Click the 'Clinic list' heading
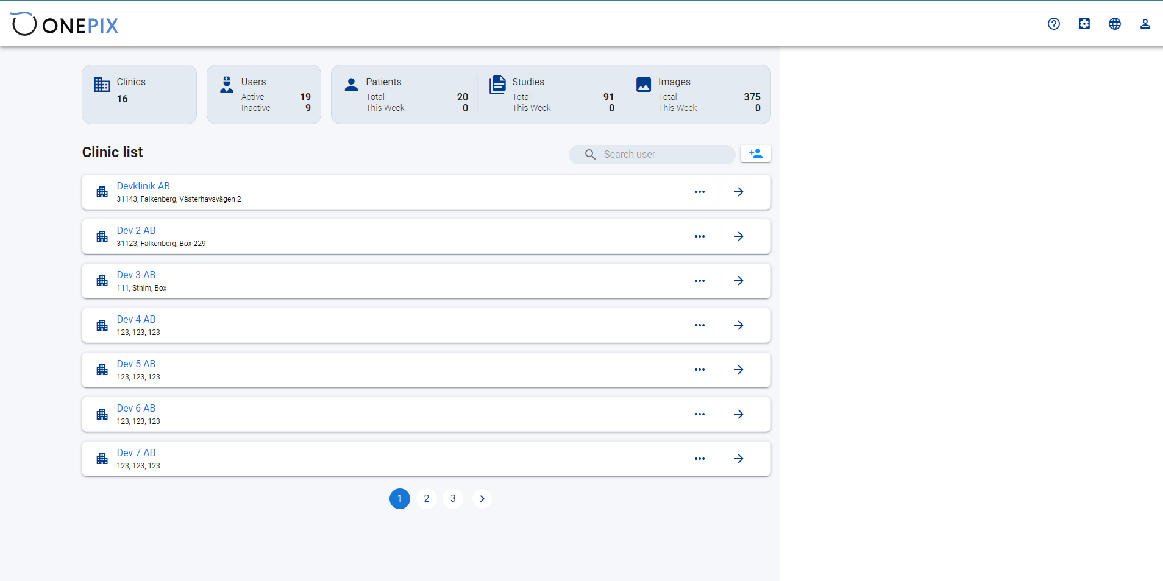This screenshot has height=581, width=1163. (112, 152)
